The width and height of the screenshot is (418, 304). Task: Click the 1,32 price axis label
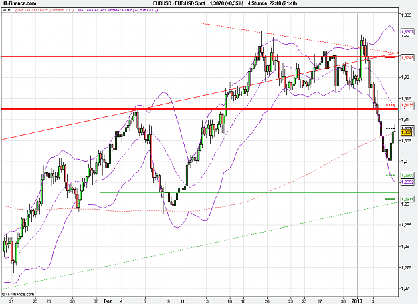click(405, 78)
